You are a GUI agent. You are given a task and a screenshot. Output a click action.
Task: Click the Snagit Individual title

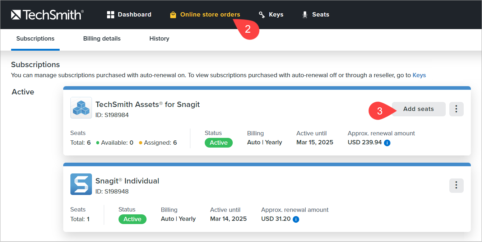[x=127, y=181]
